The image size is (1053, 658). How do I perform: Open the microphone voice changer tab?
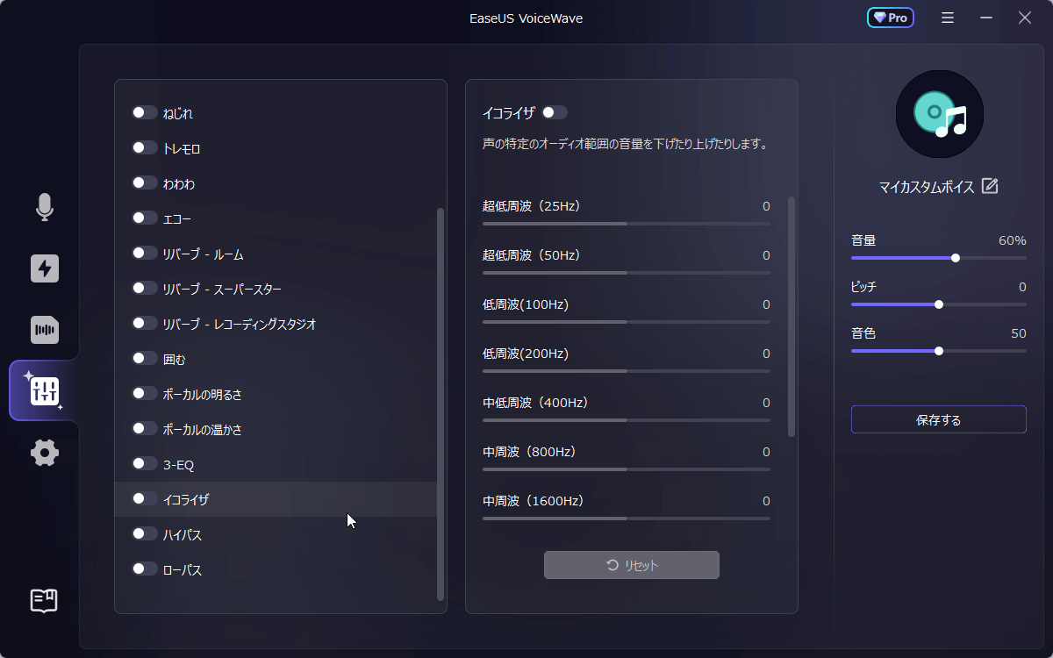click(45, 207)
